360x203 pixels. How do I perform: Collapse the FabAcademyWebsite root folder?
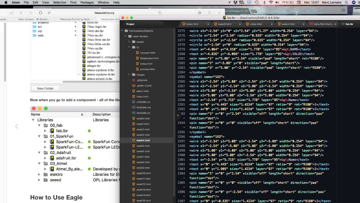(x=122, y=31)
